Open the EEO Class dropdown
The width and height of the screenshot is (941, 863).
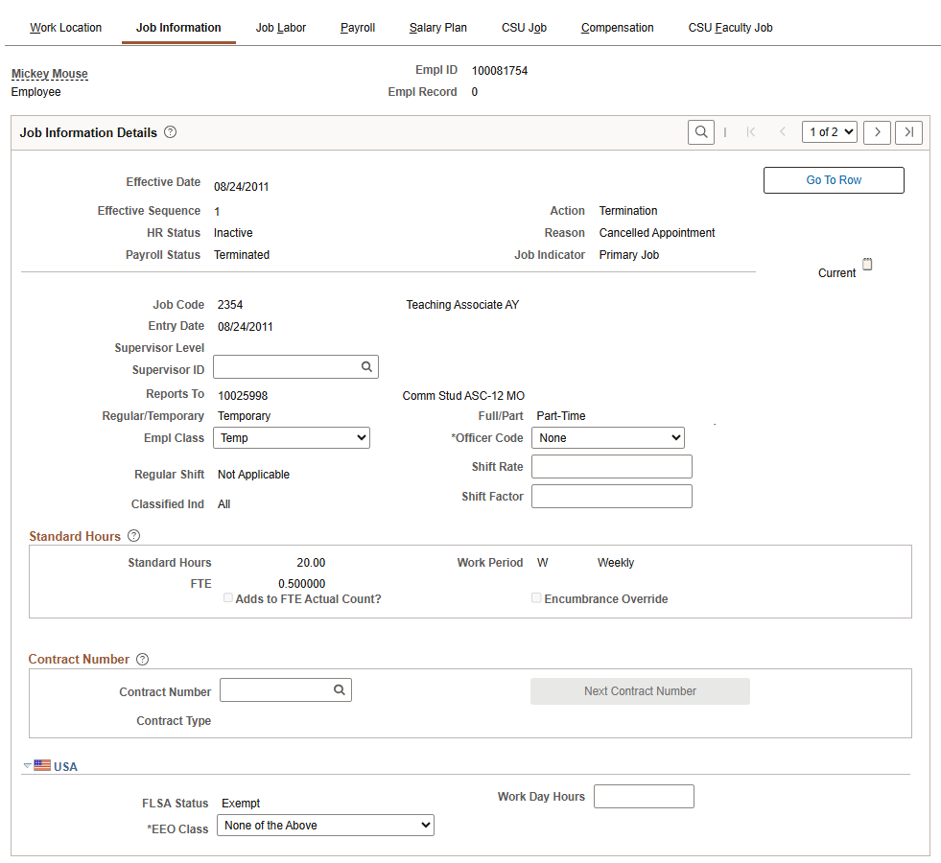[325, 826]
